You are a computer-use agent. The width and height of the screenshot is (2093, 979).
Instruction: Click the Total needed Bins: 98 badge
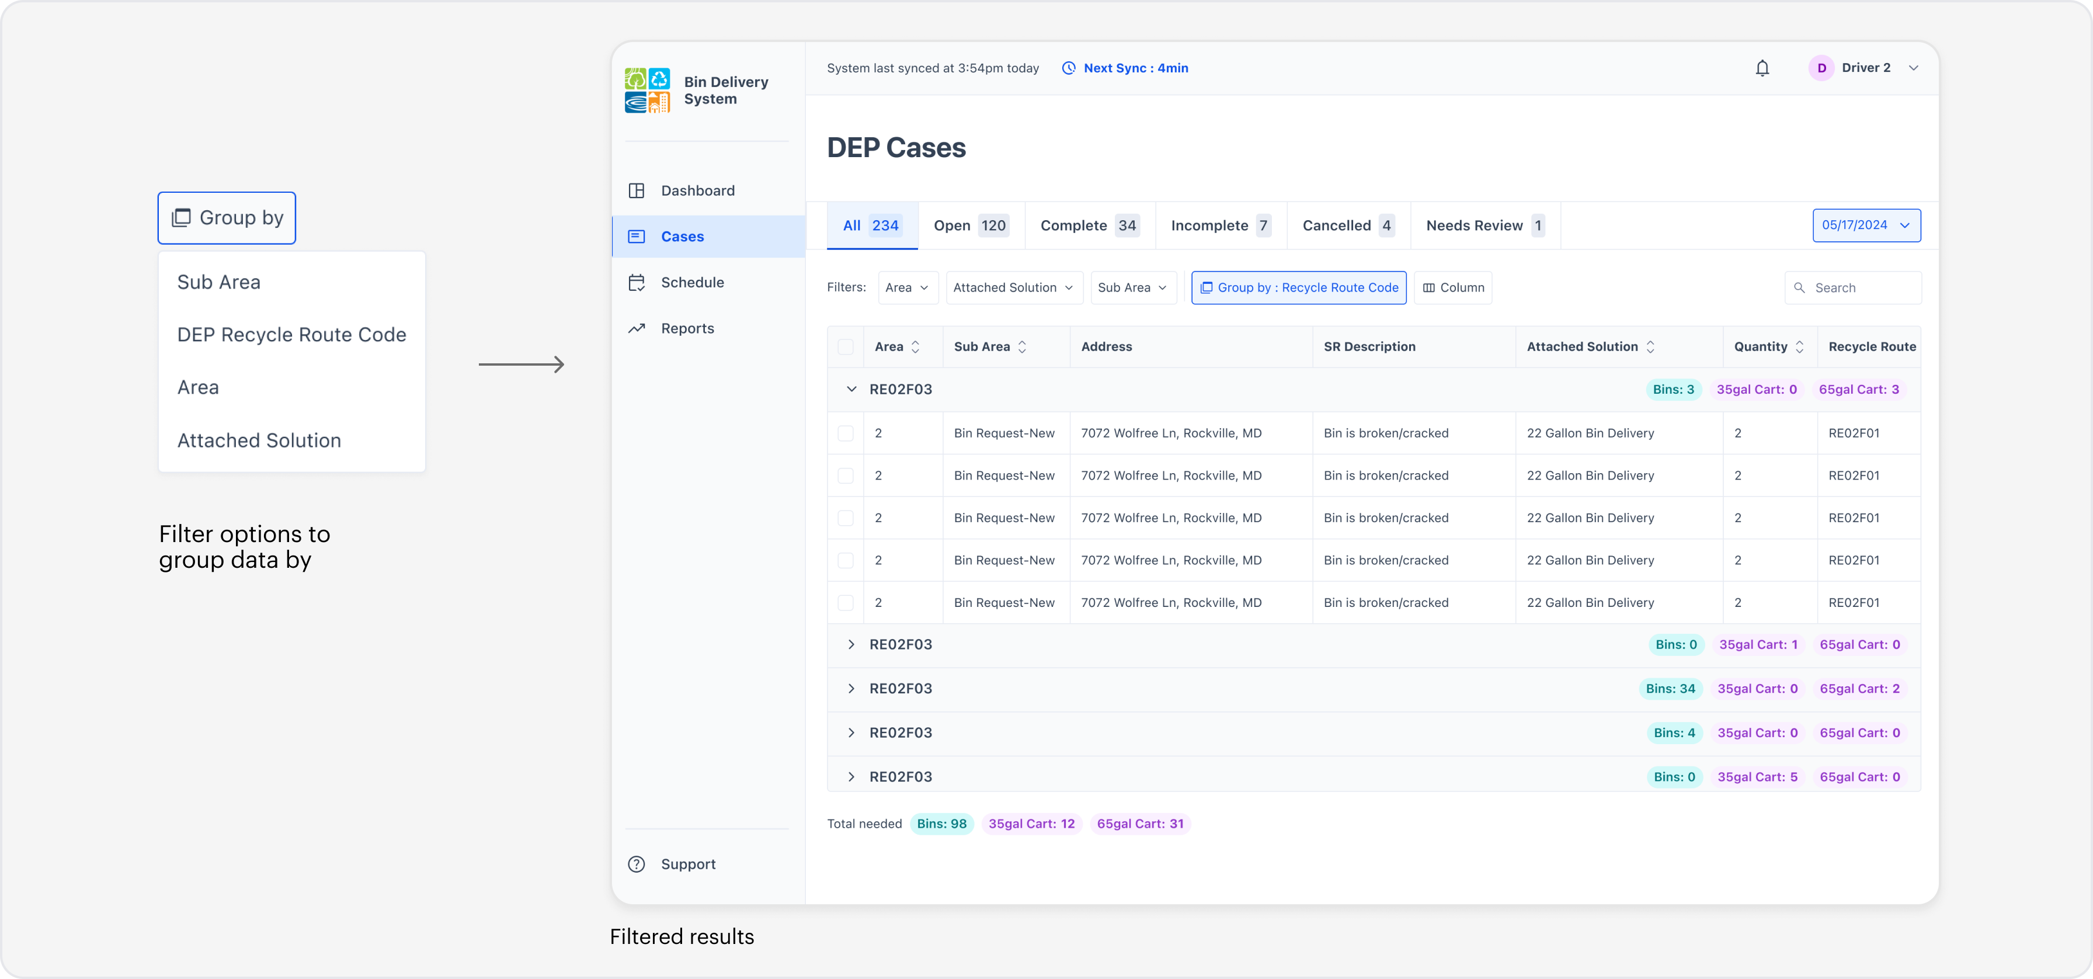pos(941,823)
